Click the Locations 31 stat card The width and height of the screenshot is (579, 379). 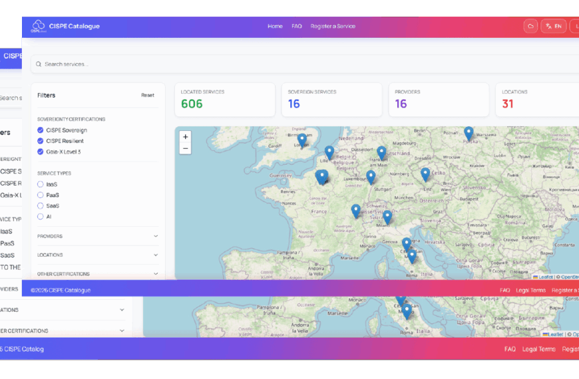coord(537,100)
